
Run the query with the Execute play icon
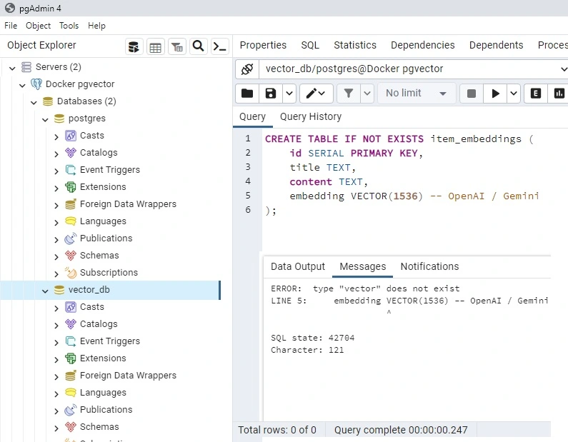[496, 94]
